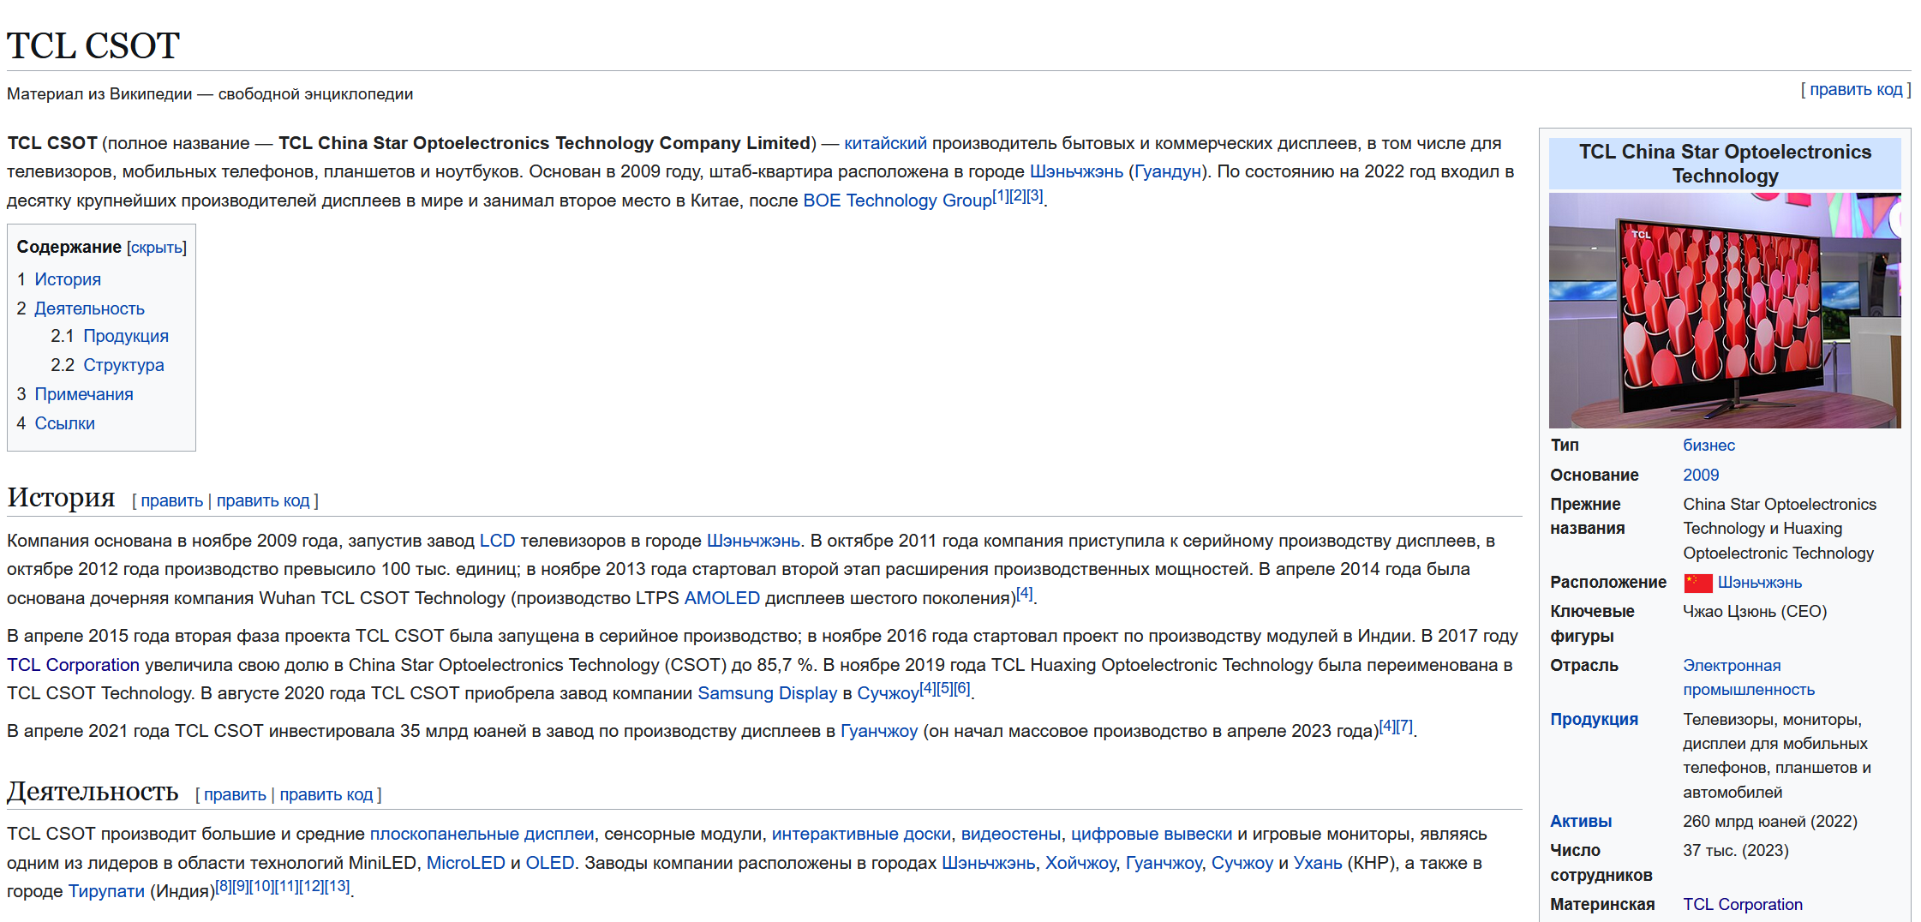Follow the 'Шэньчжэнь' link in the intro paragraph

point(1076,171)
